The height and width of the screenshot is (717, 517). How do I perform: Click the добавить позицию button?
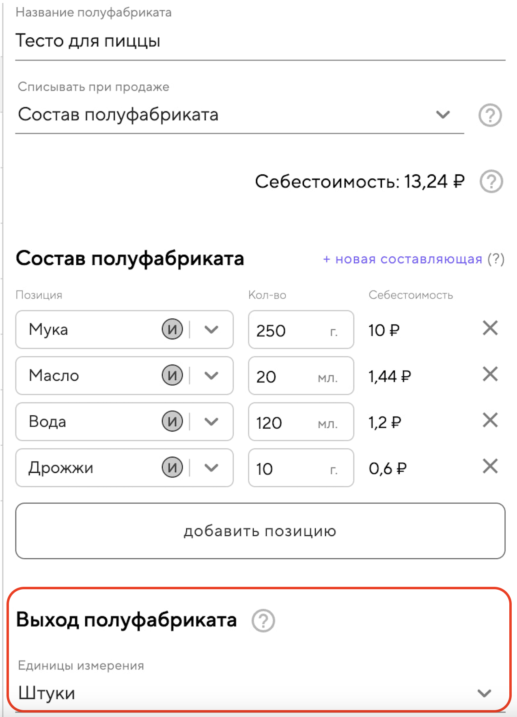click(260, 531)
